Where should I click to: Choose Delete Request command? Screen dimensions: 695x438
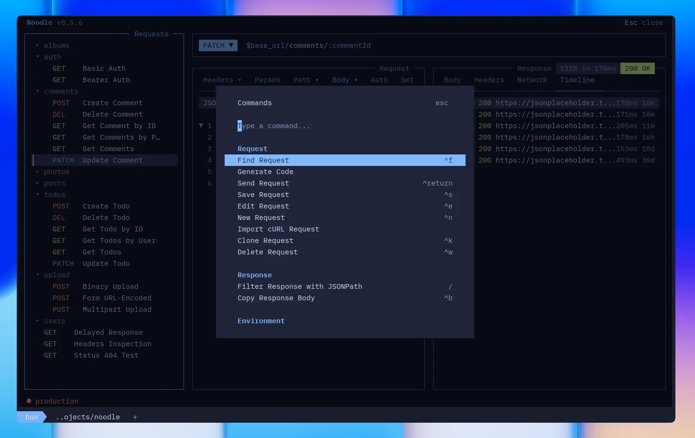tap(345, 252)
